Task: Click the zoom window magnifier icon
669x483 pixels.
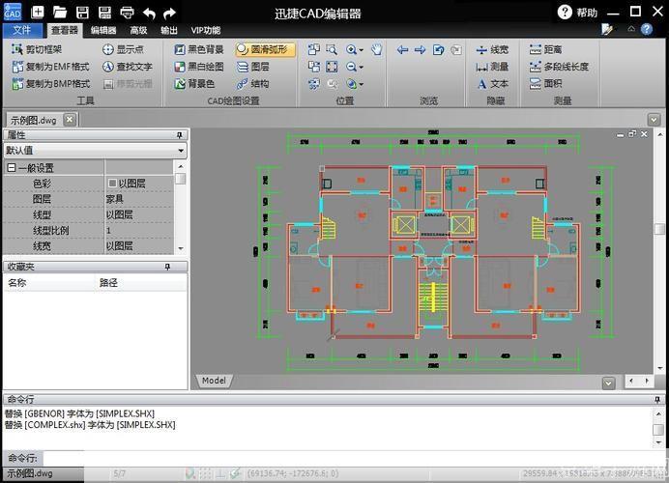Action: pyautogui.click(x=332, y=49)
